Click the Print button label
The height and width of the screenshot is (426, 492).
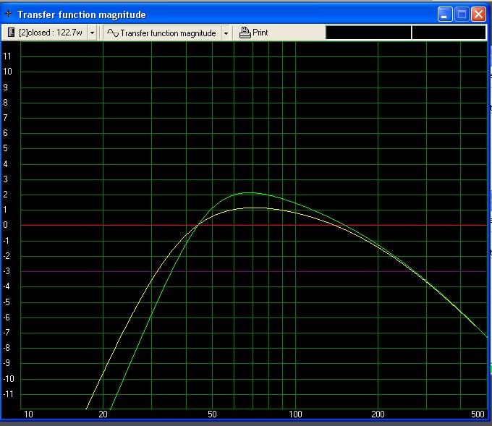(x=260, y=33)
